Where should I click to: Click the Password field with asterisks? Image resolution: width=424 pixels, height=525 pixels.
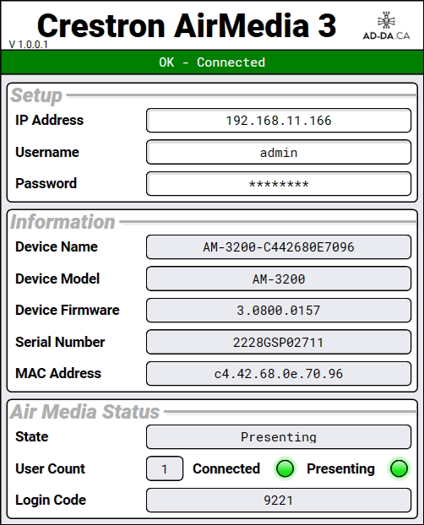279,184
